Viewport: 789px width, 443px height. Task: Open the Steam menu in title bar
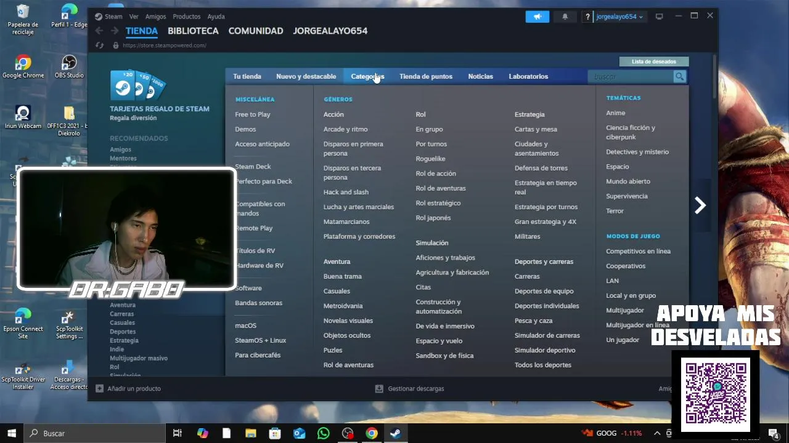tap(113, 17)
